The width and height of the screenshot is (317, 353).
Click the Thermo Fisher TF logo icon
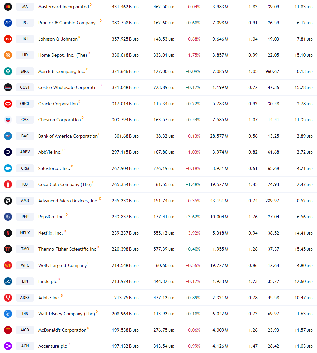(8, 249)
